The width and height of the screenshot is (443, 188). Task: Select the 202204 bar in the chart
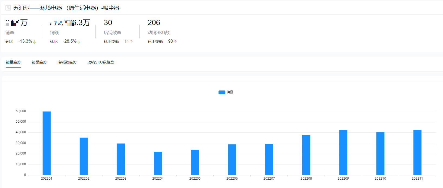point(158,163)
